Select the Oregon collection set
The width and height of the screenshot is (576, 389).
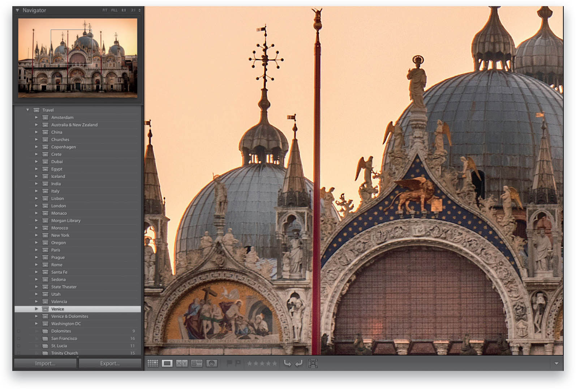click(x=78, y=243)
